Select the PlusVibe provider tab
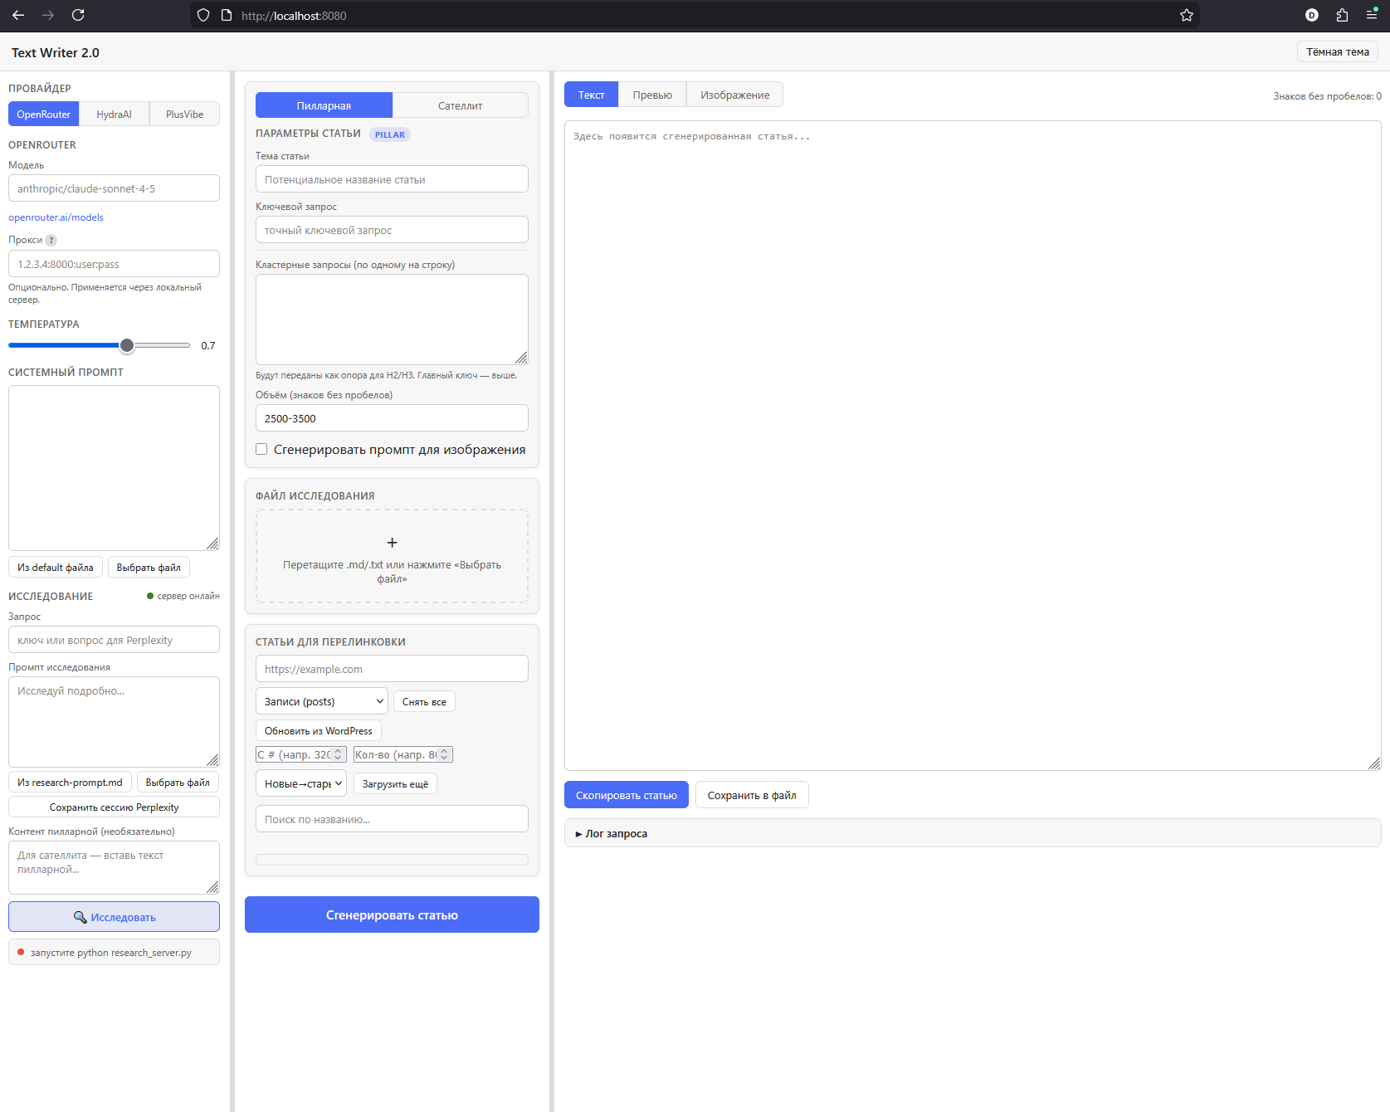Image resolution: width=1390 pixels, height=1112 pixels. pyautogui.click(x=184, y=114)
